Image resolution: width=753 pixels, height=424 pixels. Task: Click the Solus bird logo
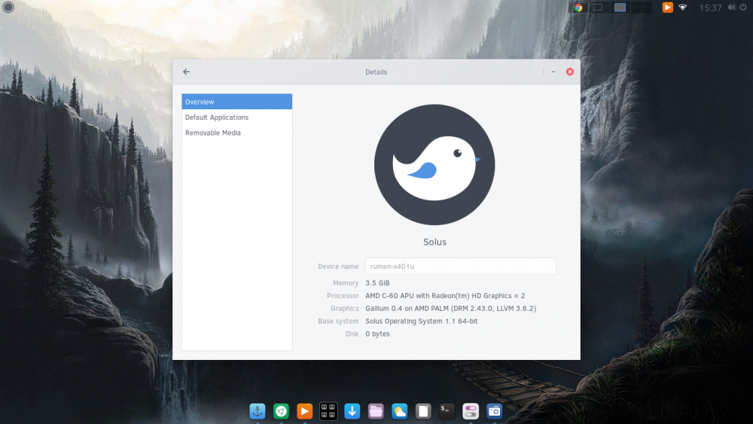pos(434,165)
